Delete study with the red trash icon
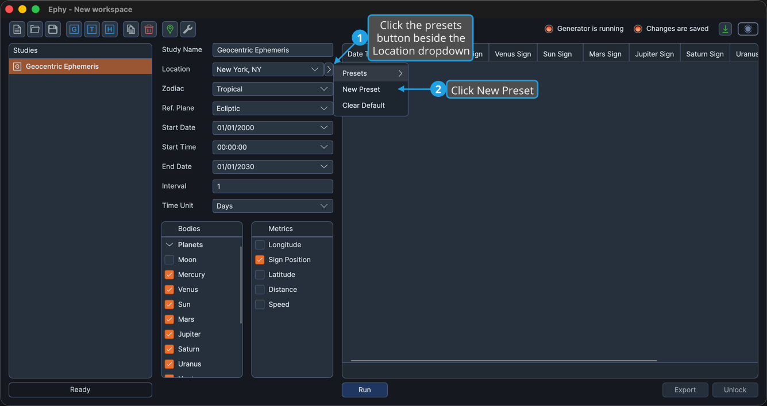 point(149,29)
